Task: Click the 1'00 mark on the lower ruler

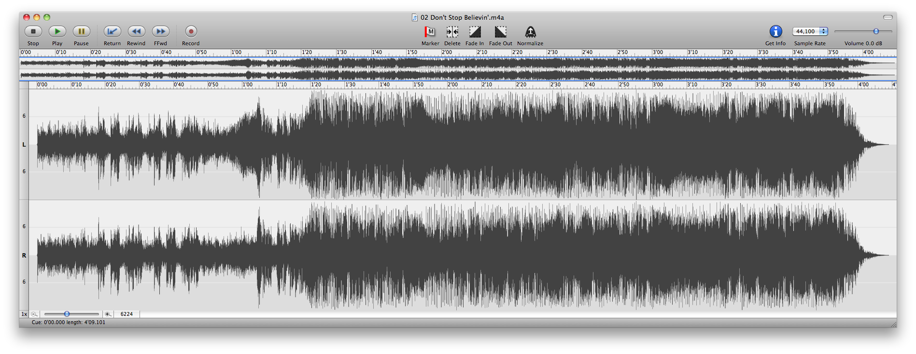Action: coord(247,84)
